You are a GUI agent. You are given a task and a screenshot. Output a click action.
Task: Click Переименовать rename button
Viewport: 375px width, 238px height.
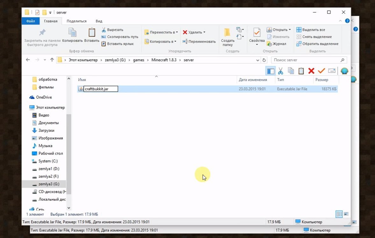pyautogui.click(x=199, y=41)
